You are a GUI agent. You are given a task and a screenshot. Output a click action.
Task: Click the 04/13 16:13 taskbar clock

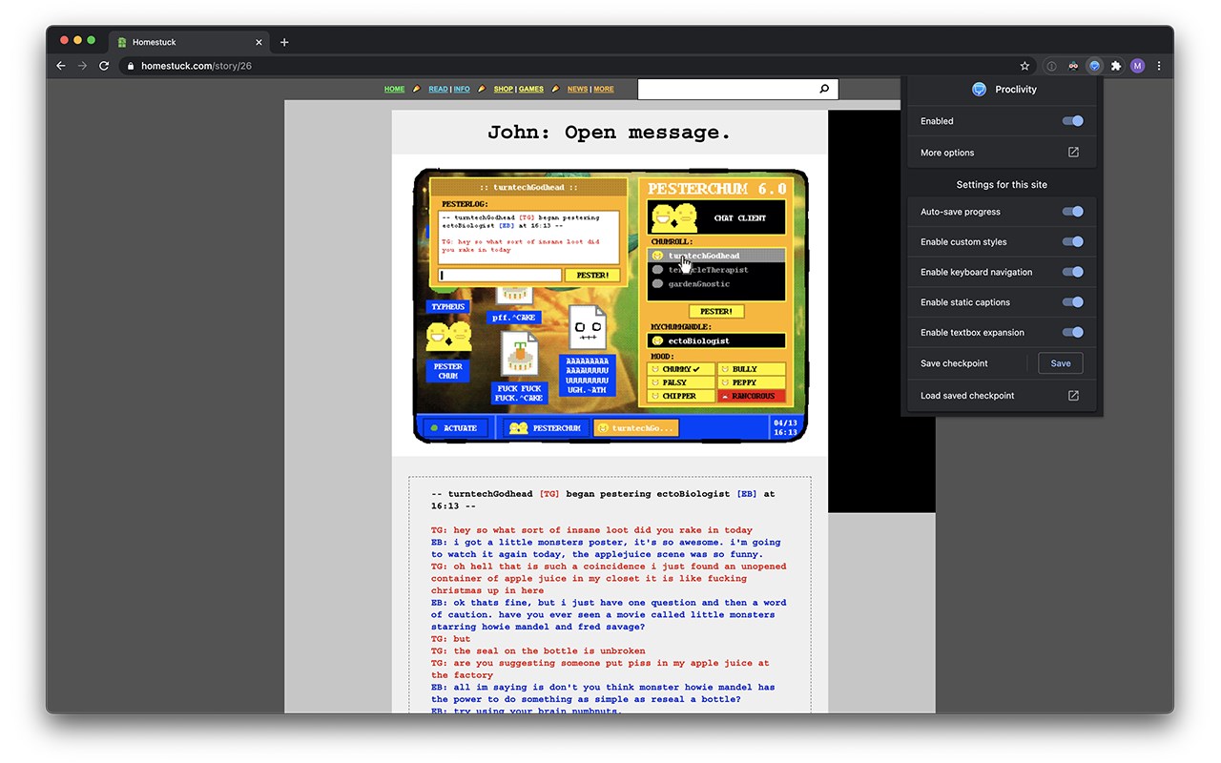786,428
